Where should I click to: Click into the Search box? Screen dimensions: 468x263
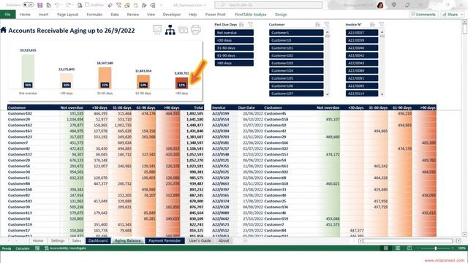click(268, 5)
